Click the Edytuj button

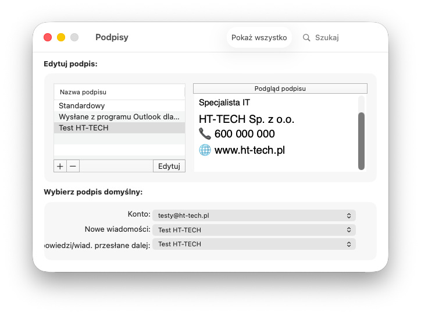click(x=169, y=167)
